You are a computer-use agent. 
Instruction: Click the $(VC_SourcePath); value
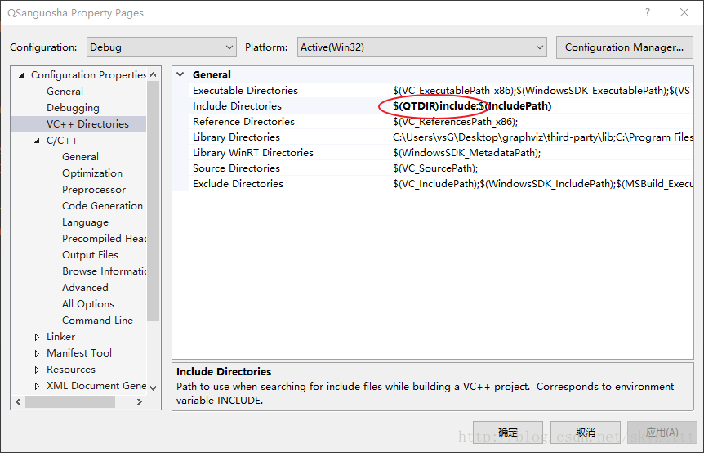tap(435, 168)
